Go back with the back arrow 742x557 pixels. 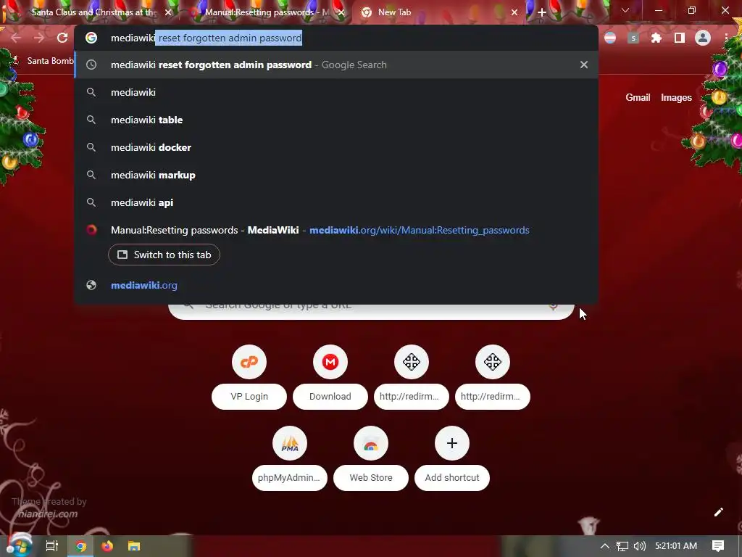click(x=16, y=38)
